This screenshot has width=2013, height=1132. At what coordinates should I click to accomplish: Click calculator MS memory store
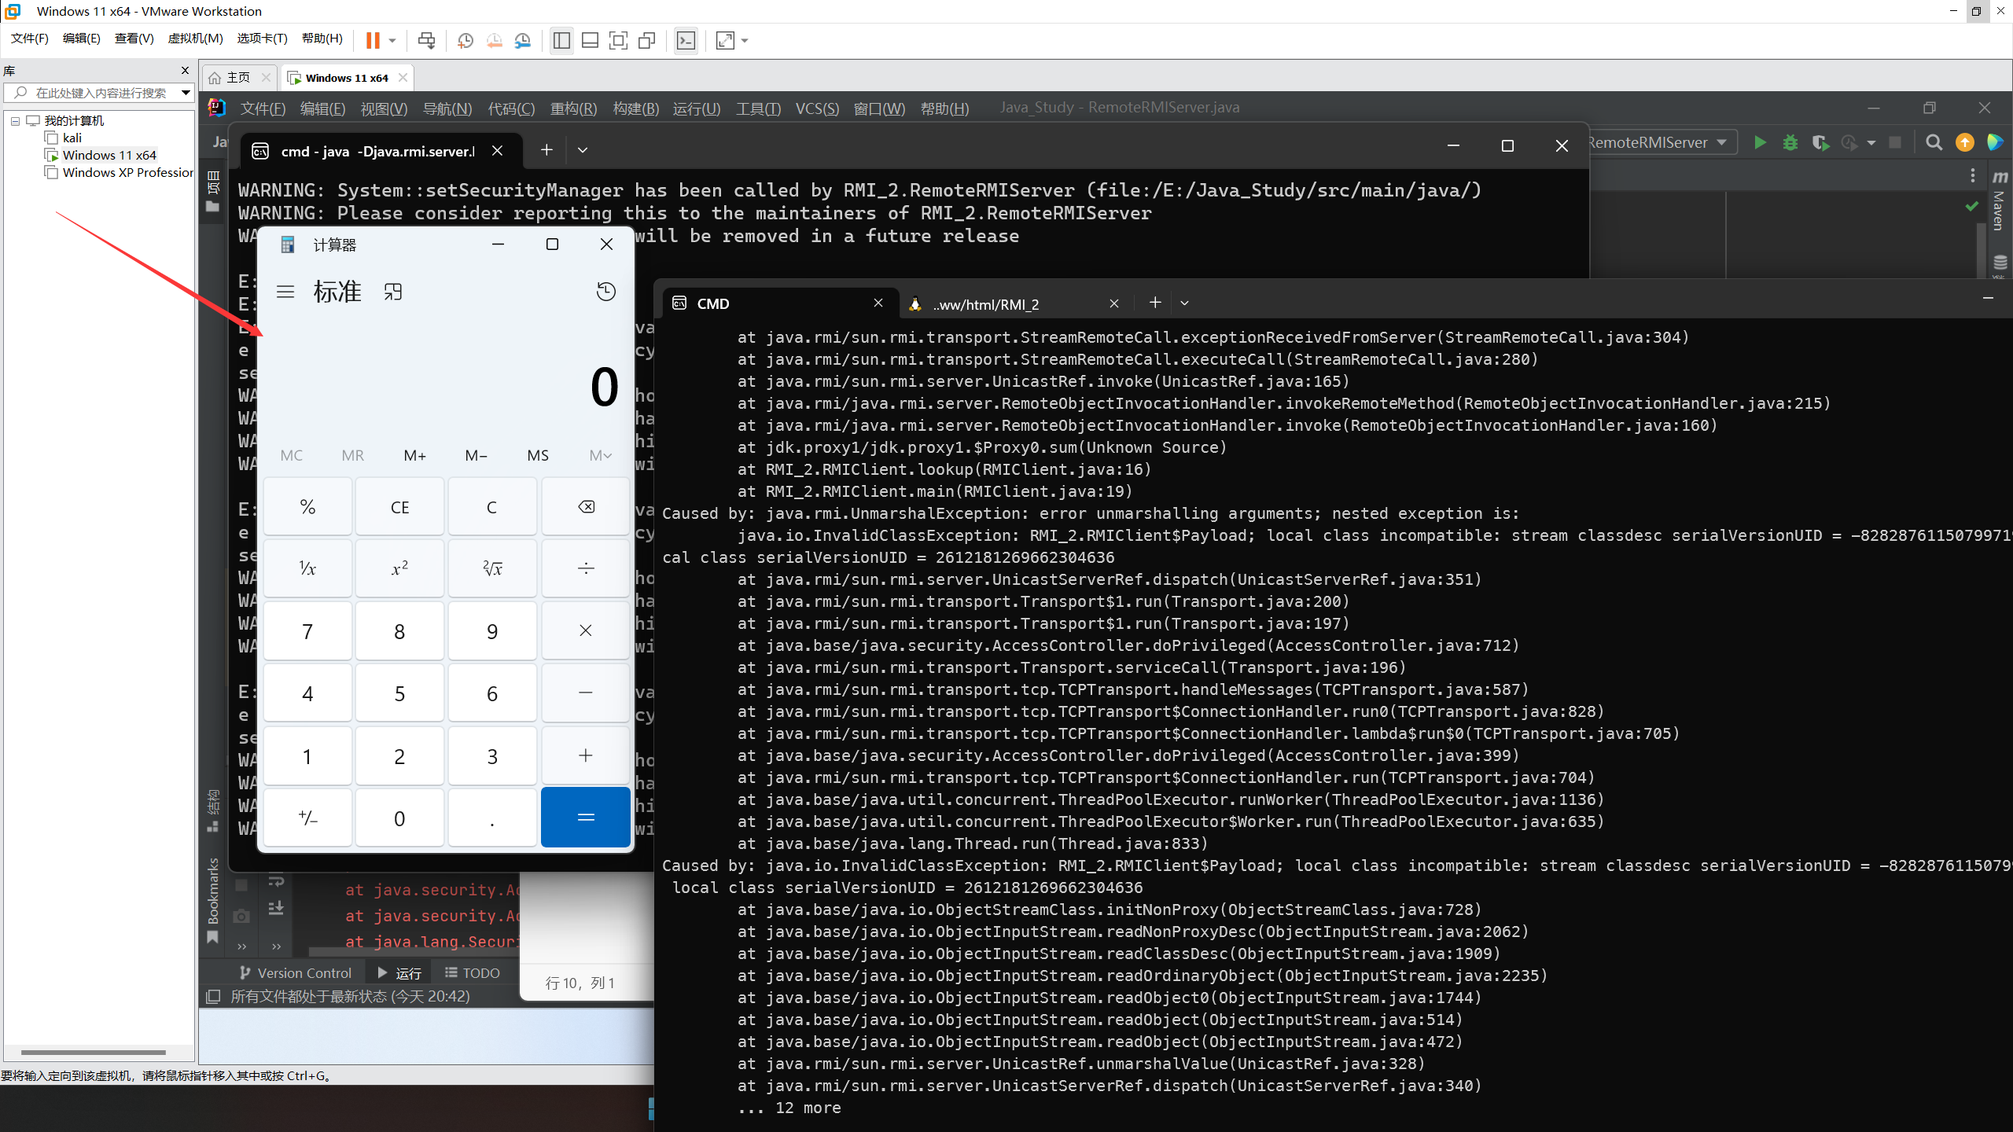coord(538,455)
